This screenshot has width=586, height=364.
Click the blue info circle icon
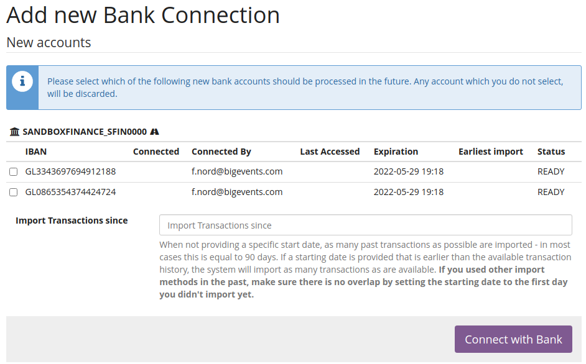click(22, 81)
